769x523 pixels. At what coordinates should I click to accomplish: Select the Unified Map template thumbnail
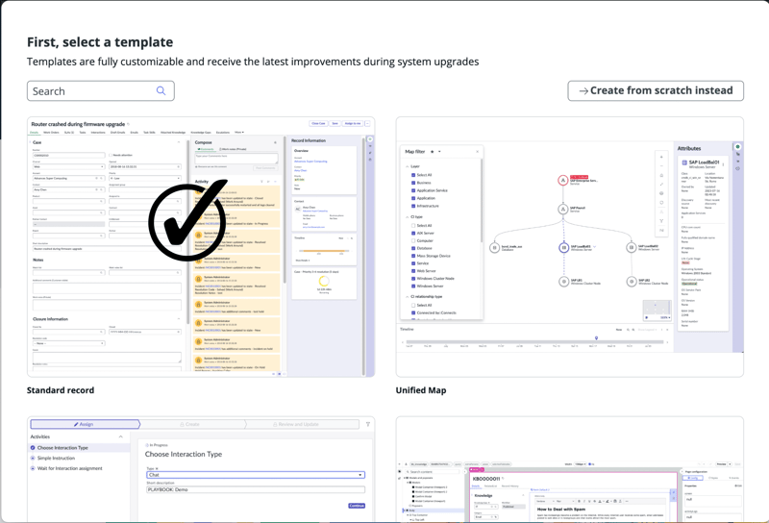569,247
